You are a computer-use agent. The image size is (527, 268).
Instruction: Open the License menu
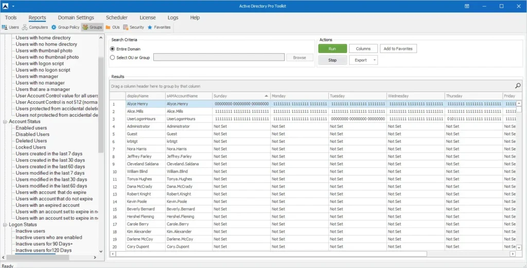(x=148, y=17)
